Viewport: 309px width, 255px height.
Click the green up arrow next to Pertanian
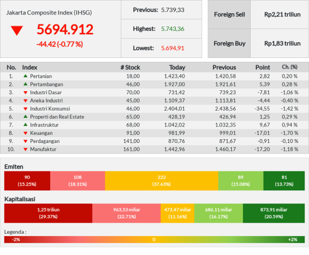(x=26, y=76)
